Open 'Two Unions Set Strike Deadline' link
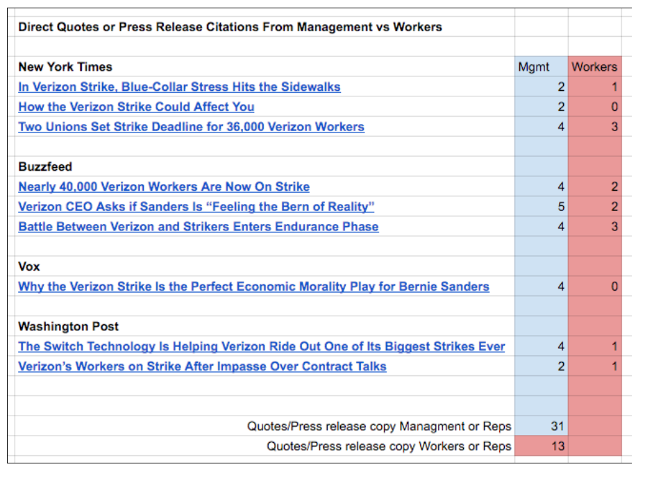Image resolution: width=645 pixels, height=478 pixels. click(192, 126)
